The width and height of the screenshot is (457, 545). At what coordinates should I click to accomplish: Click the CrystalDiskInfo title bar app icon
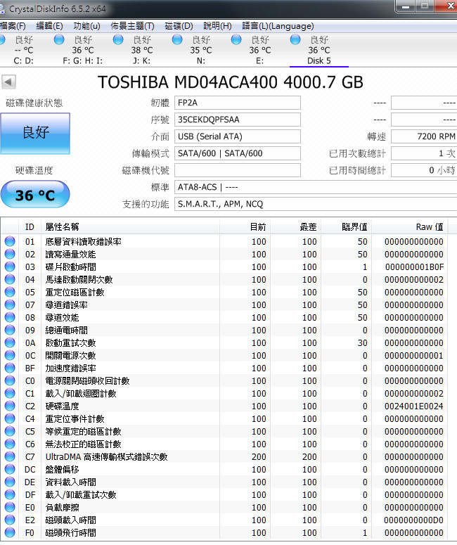point(6,7)
